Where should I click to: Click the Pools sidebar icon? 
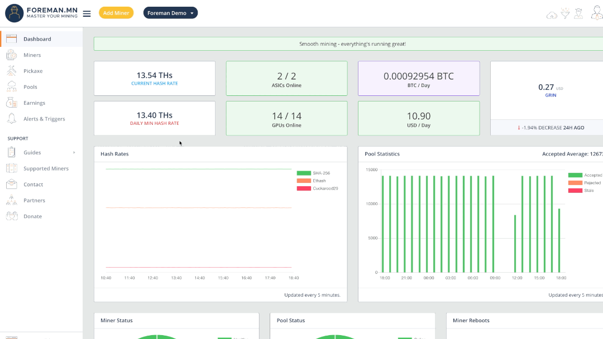pos(12,87)
